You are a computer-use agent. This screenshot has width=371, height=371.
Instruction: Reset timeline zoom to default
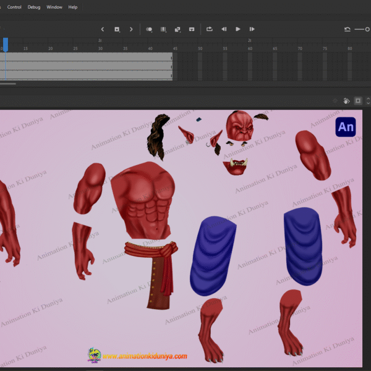(x=347, y=29)
